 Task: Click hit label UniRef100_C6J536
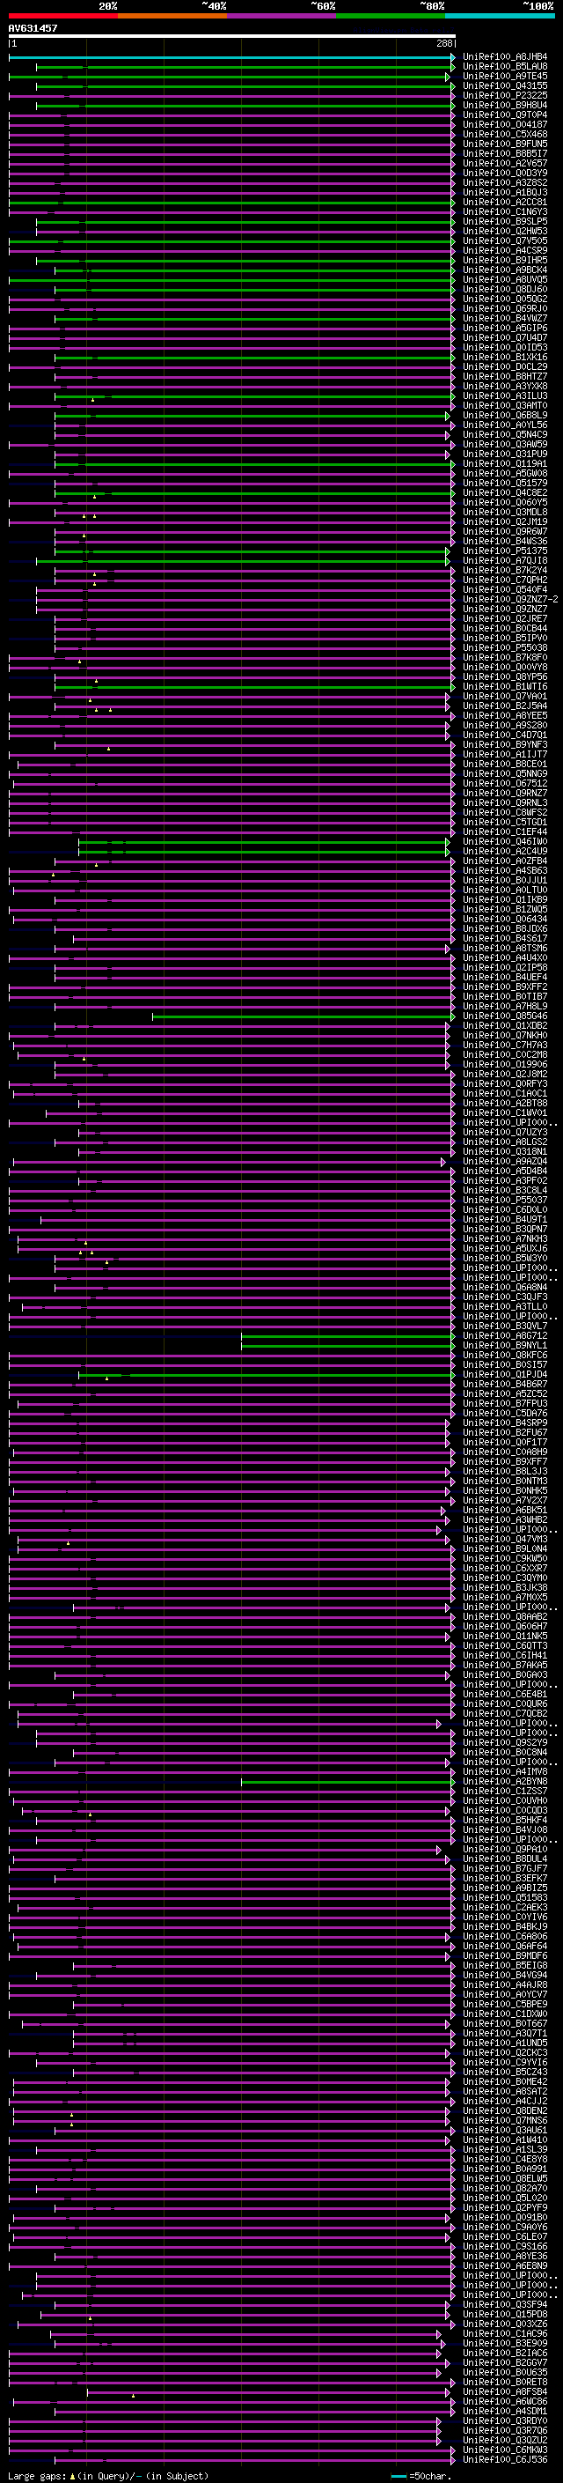tap(505, 2460)
